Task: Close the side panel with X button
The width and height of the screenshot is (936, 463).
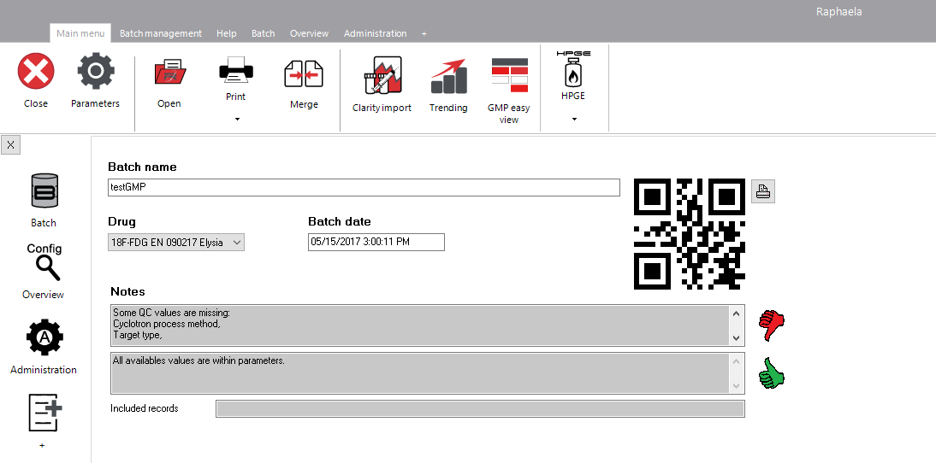Action: pos(11,145)
